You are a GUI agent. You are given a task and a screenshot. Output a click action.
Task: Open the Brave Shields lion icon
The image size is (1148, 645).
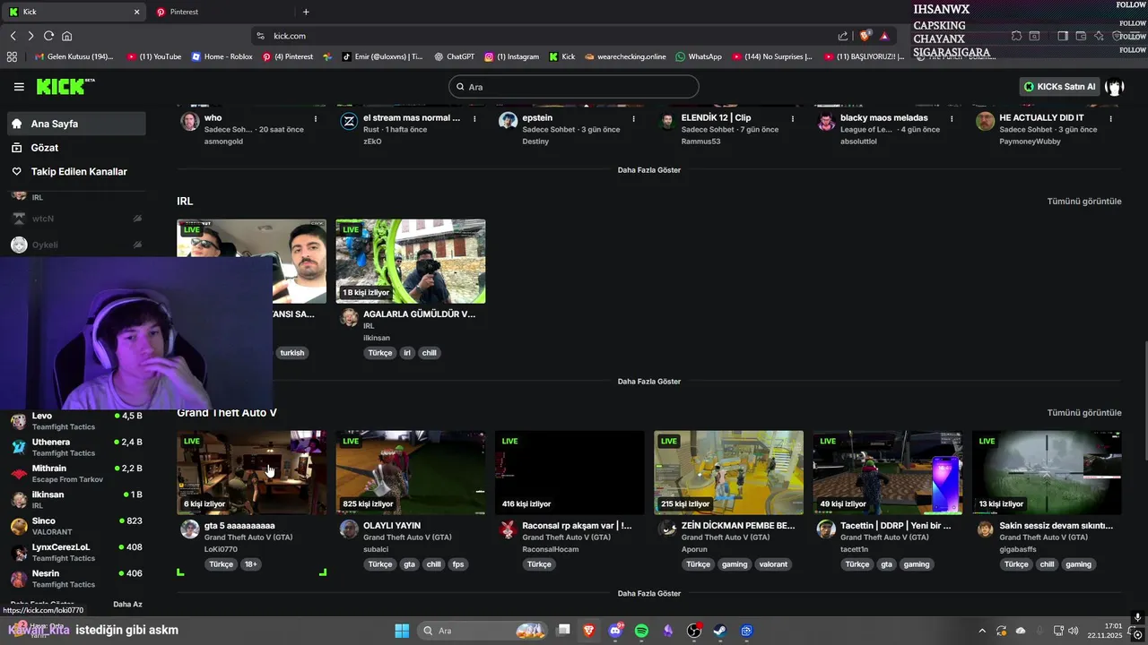[x=865, y=36]
